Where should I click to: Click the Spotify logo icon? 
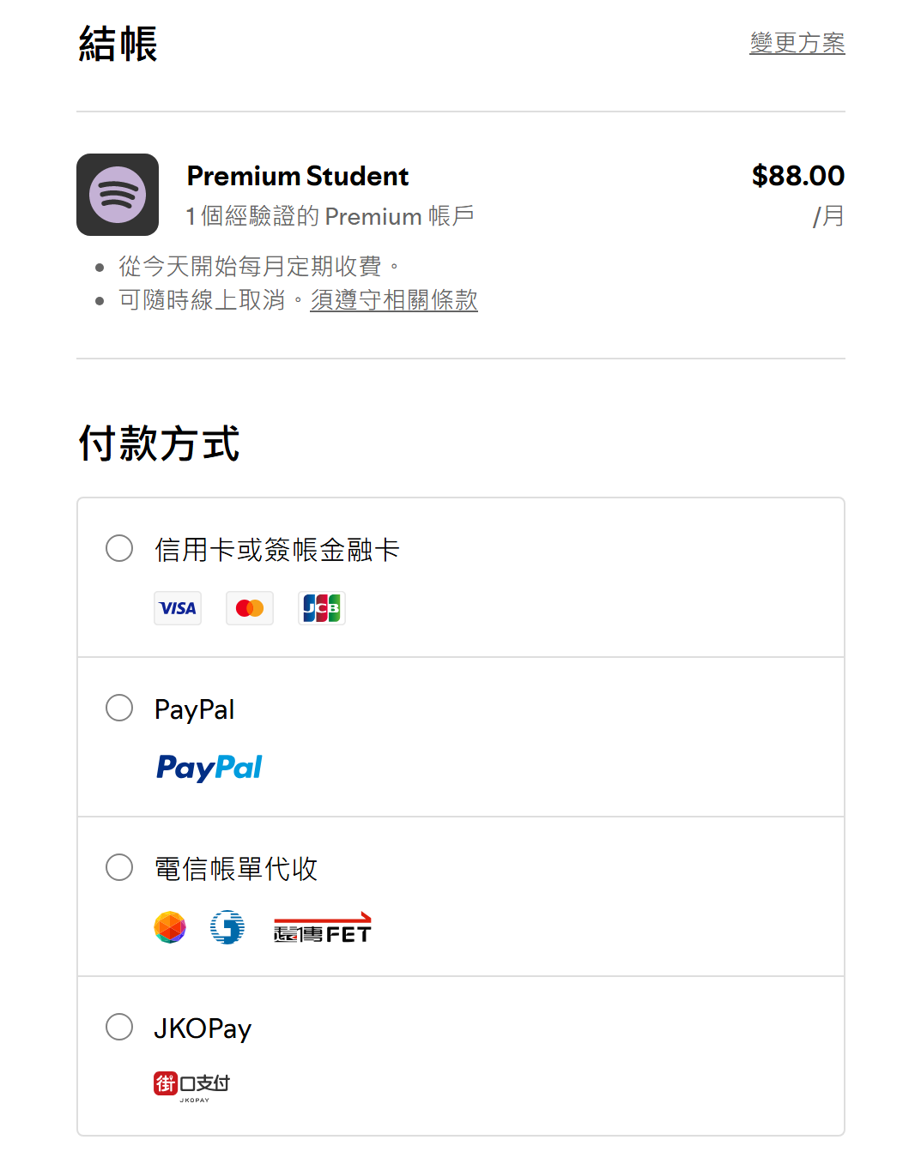118,195
